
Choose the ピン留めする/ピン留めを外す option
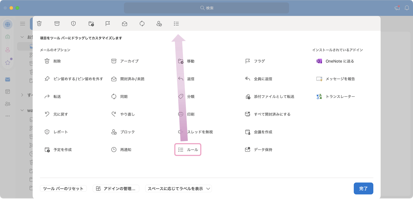coord(74,79)
